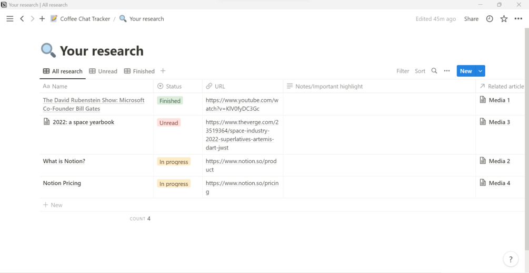This screenshot has height=273, width=529.
Task: Open the database view options ellipsis
Action: pos(447,71)
